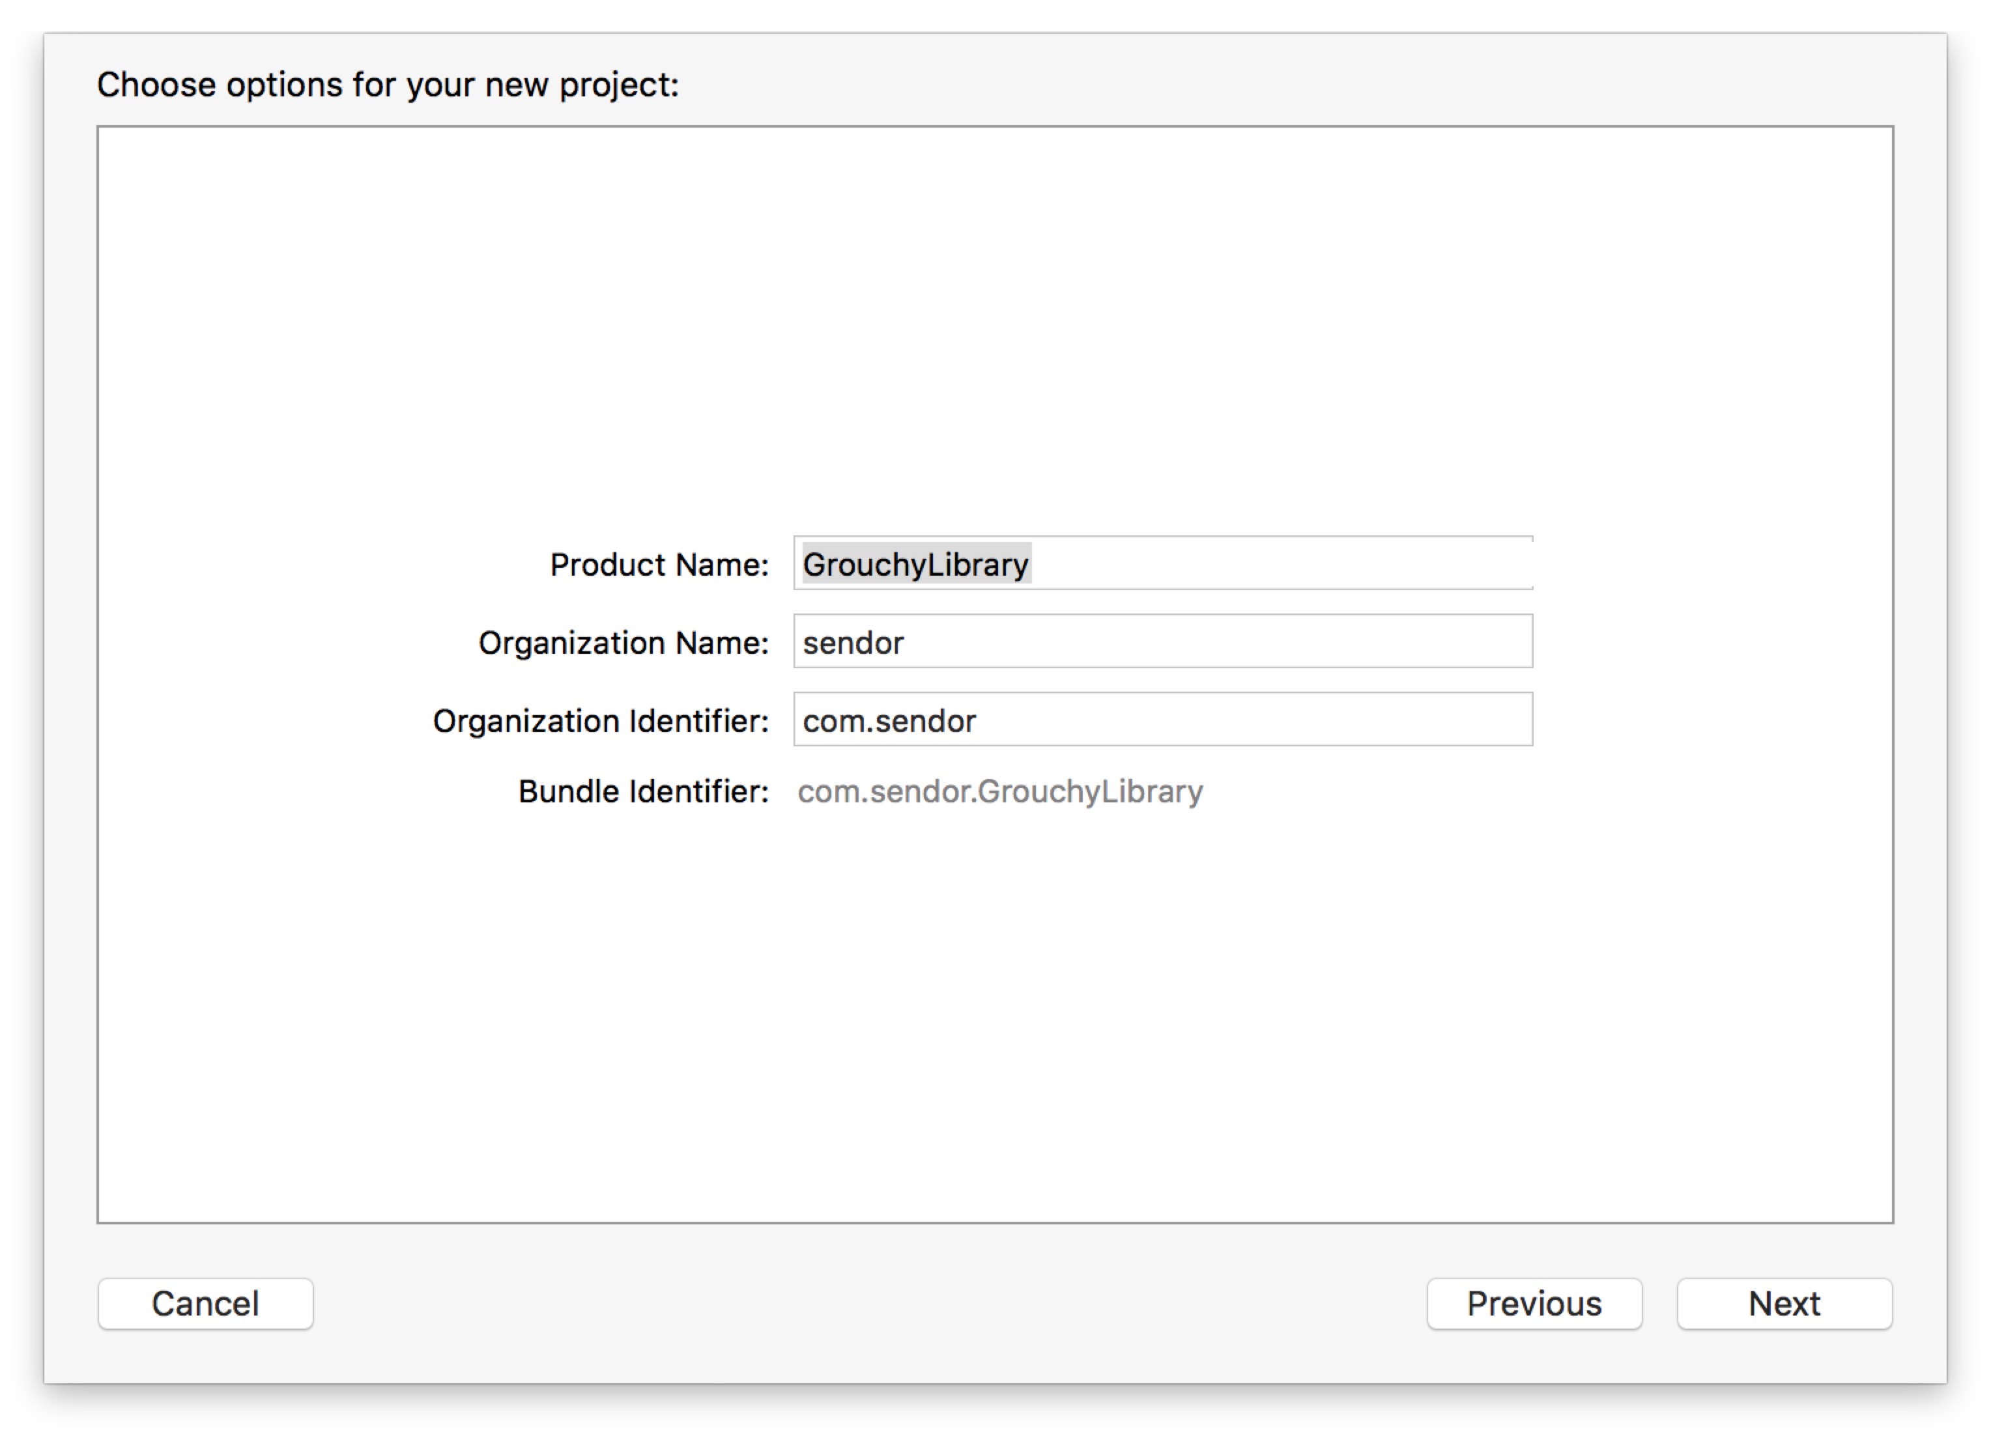
Task: Click the "Choose options for your new project" heading
Action: tap(388, 85)
